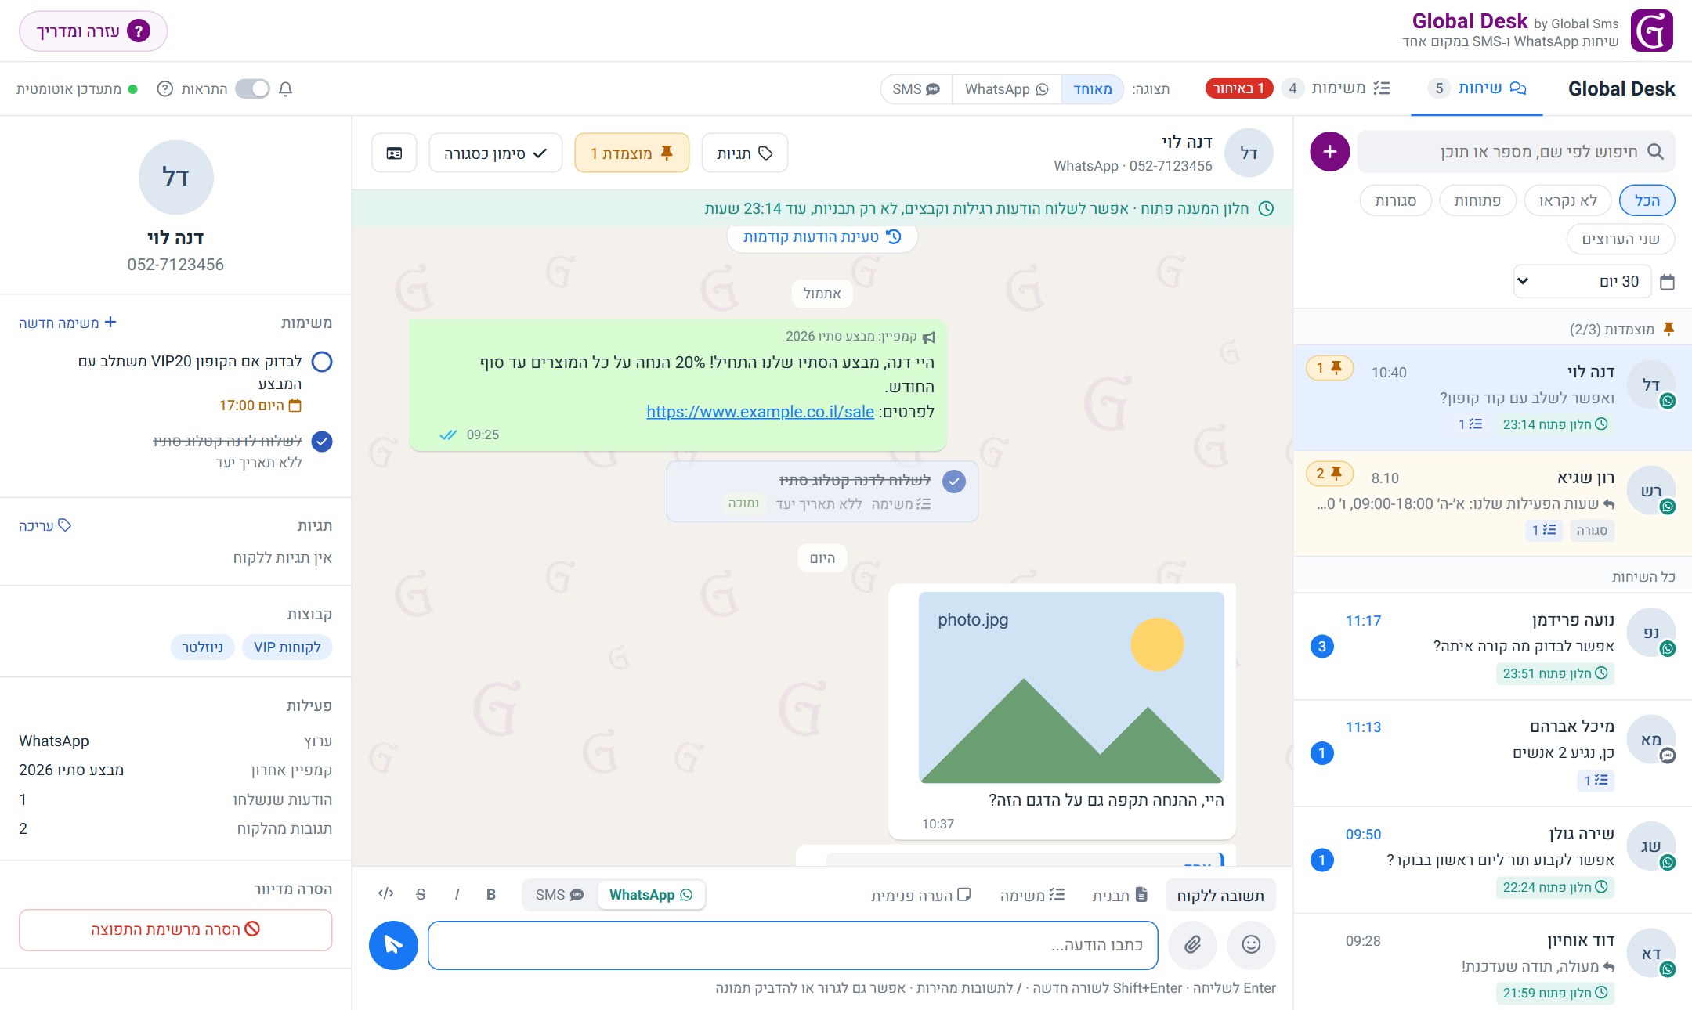Uncheck the completed לשלוח לדנה קטלוג סתיו task in sidebar

(322, 442)
